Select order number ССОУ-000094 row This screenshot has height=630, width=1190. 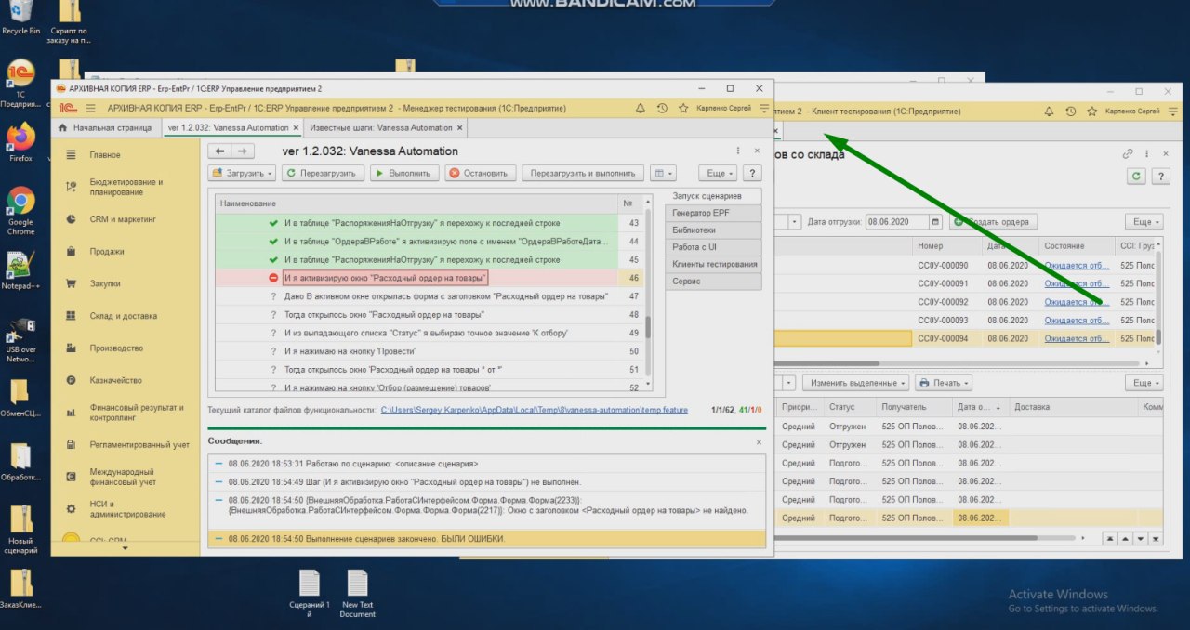943,338
